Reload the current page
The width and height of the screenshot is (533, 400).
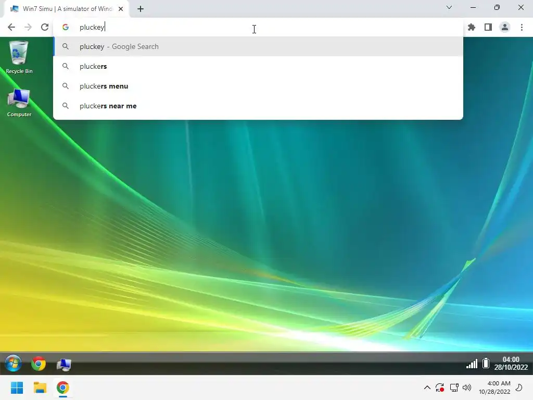pyautogui.click(x=45, y=27)
